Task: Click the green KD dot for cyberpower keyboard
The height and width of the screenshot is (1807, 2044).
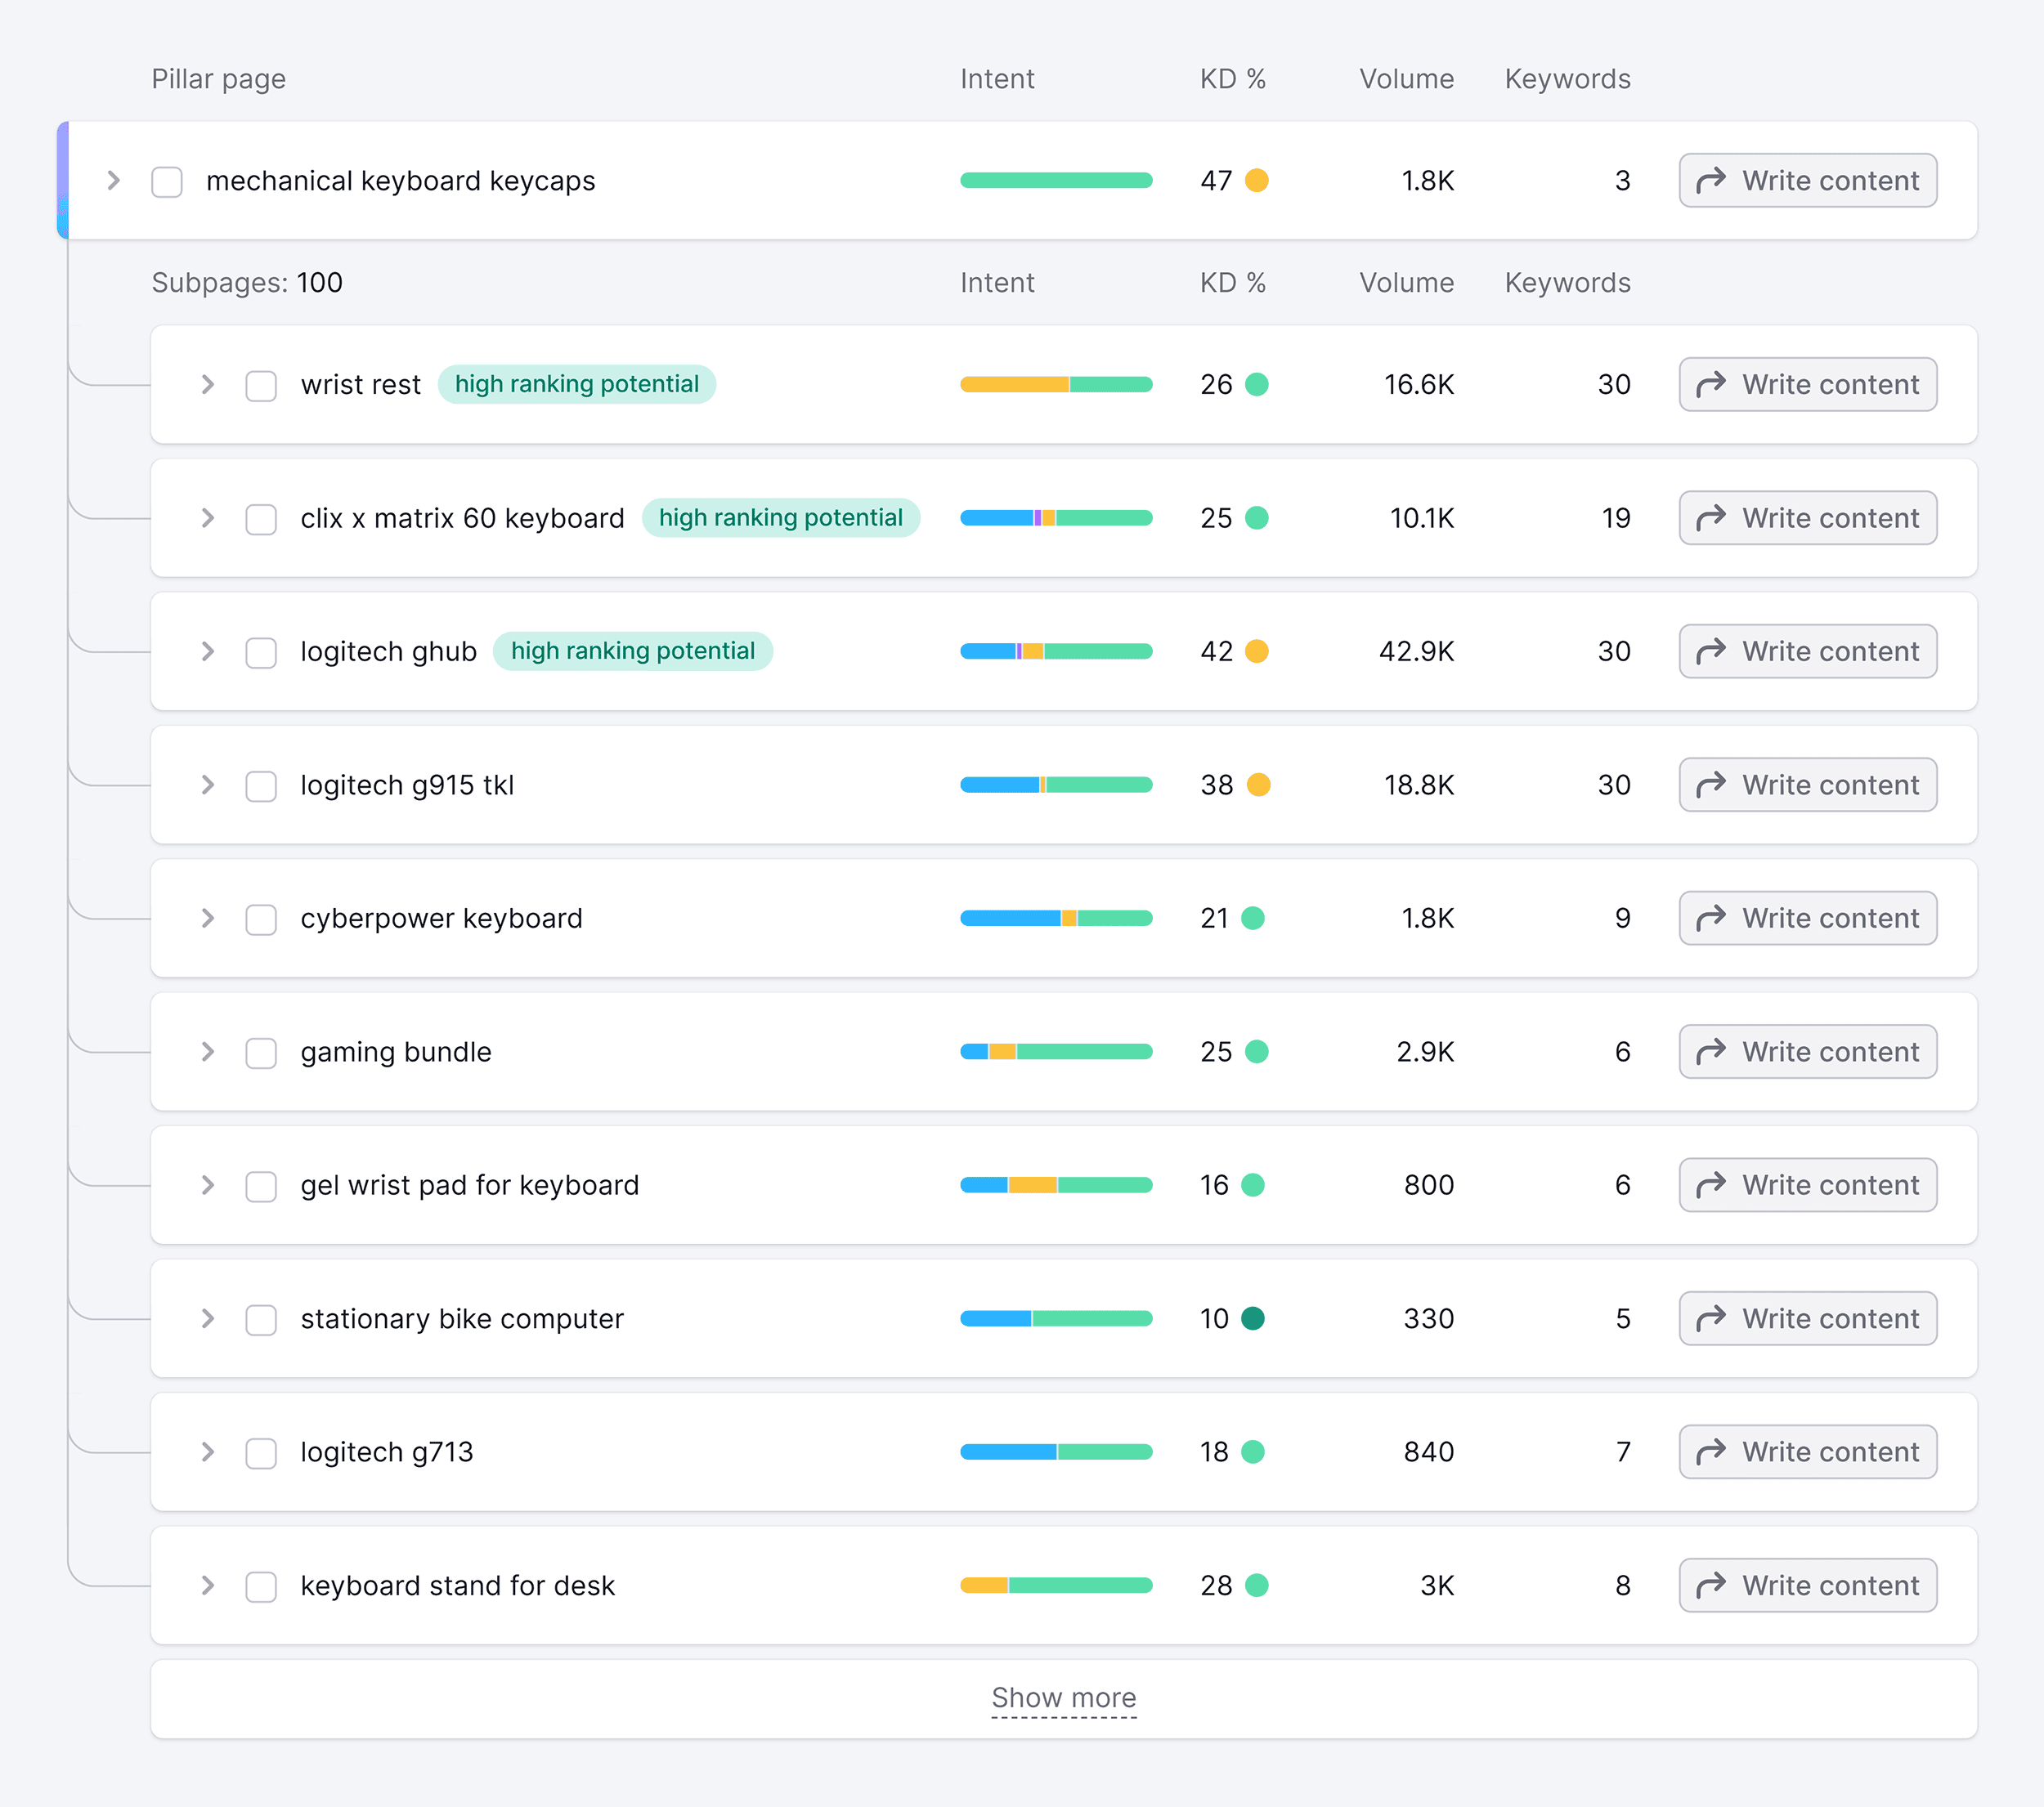Action: point(1253,919)
